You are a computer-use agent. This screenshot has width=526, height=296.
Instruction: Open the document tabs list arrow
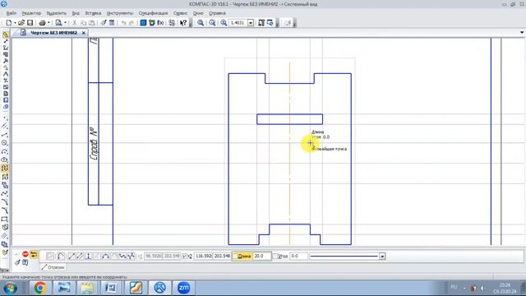522,33
